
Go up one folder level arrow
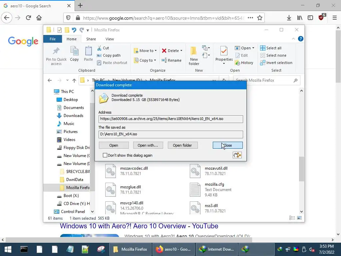(x=74, y=81)
